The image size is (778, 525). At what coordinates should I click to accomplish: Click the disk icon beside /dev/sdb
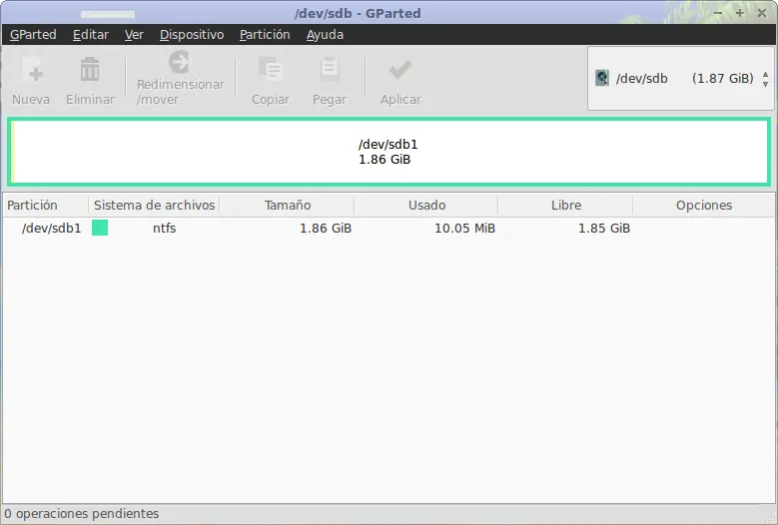(602, 78)
